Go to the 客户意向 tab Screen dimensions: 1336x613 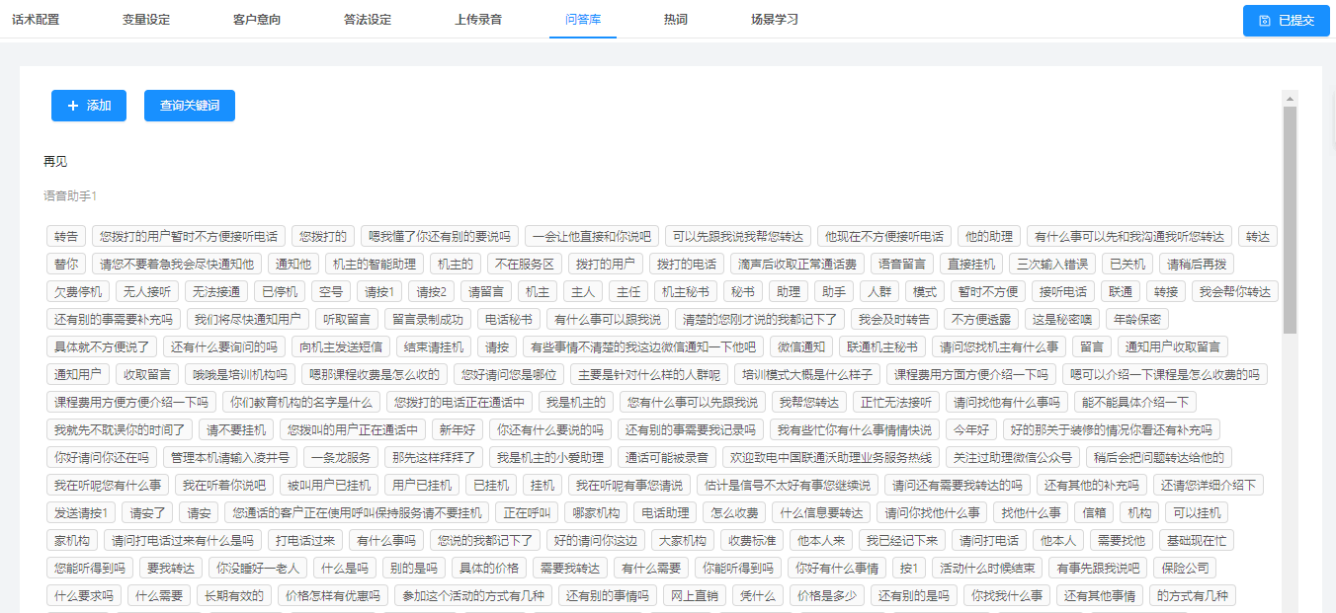[257, 20]
